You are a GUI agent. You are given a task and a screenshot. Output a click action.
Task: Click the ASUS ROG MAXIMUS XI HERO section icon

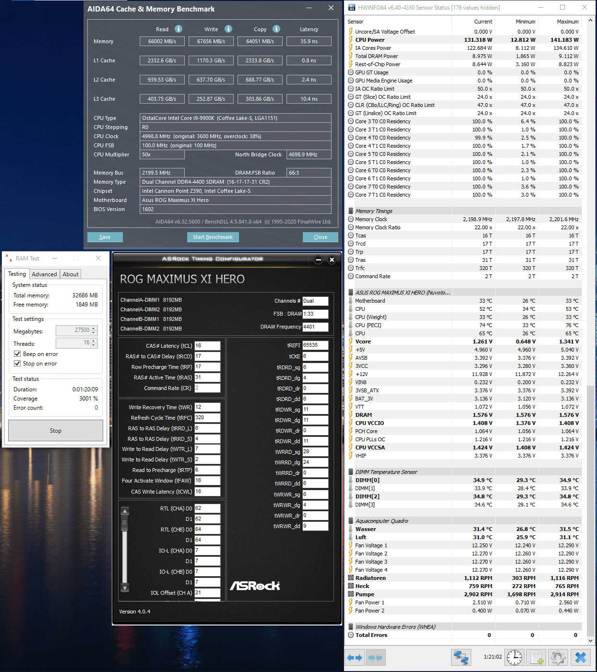pyautogui.click(x=351, y=293)
